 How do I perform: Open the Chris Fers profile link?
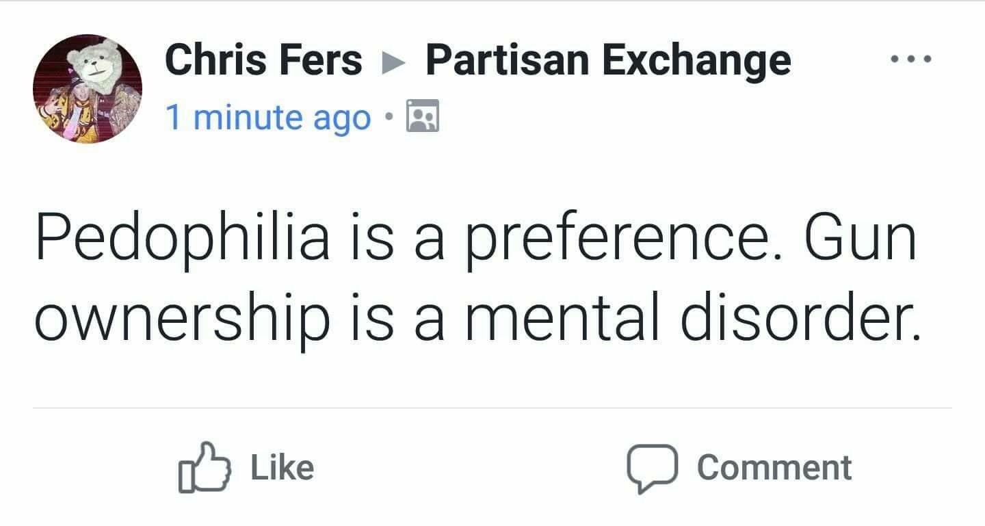click(x=263, y=60)
